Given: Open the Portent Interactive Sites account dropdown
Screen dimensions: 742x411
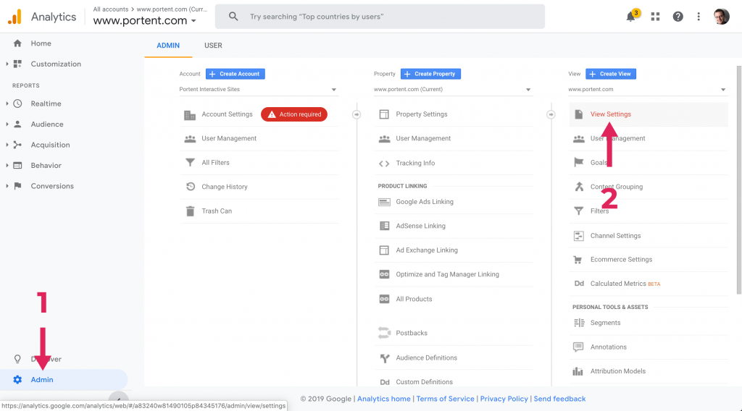Looking at the screenshot, I should coord(259,90).
